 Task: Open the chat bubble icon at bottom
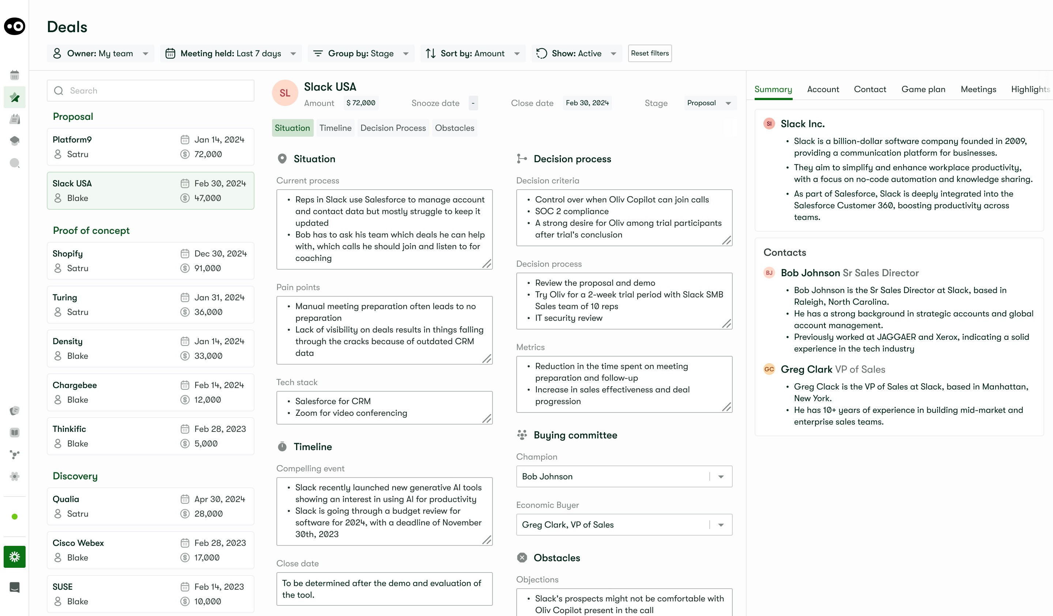[15, 587]
